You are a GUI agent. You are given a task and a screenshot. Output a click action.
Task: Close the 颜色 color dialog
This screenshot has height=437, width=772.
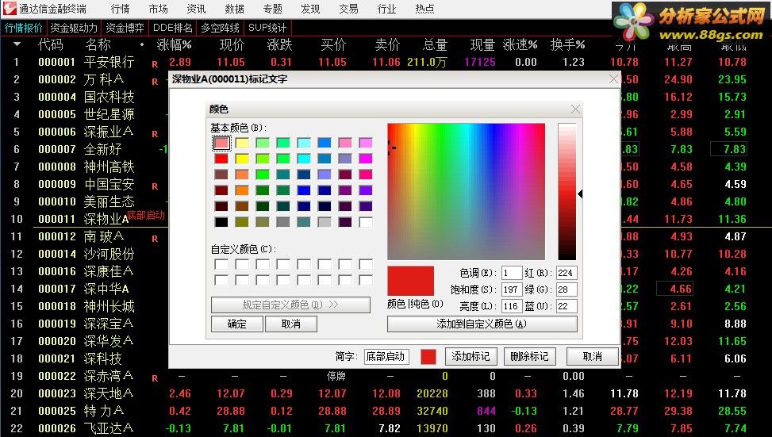pyautogui.click(x=575, y=109)
